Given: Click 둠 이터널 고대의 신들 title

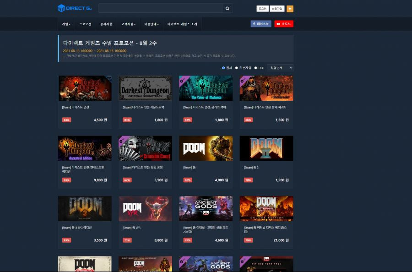Looking at the screenshot, I should click(x=206, y=230).
